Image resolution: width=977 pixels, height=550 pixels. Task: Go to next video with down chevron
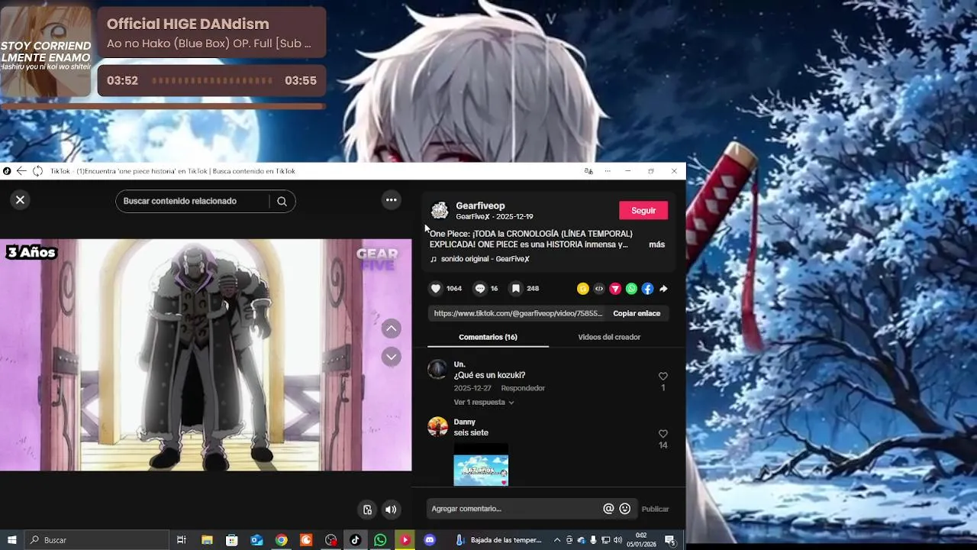point(391,357)
